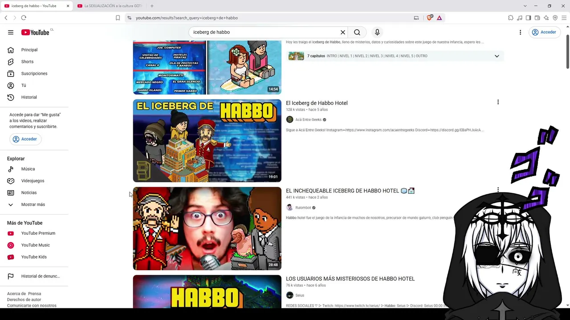The width and height of the screenshot is (570, 320).
Task: Clear the search box with the X
Action: [343, 32]
